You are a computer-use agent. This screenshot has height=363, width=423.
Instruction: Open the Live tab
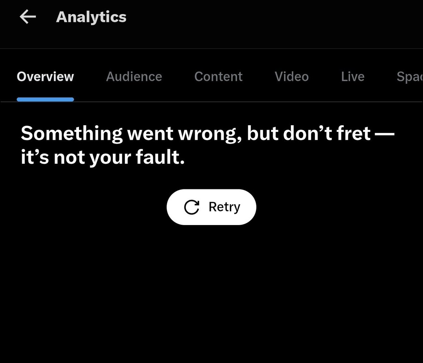(x=352, y=77)
